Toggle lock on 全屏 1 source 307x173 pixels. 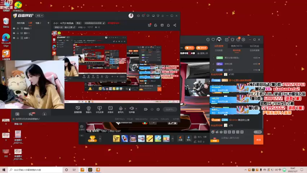click(18, 38)
